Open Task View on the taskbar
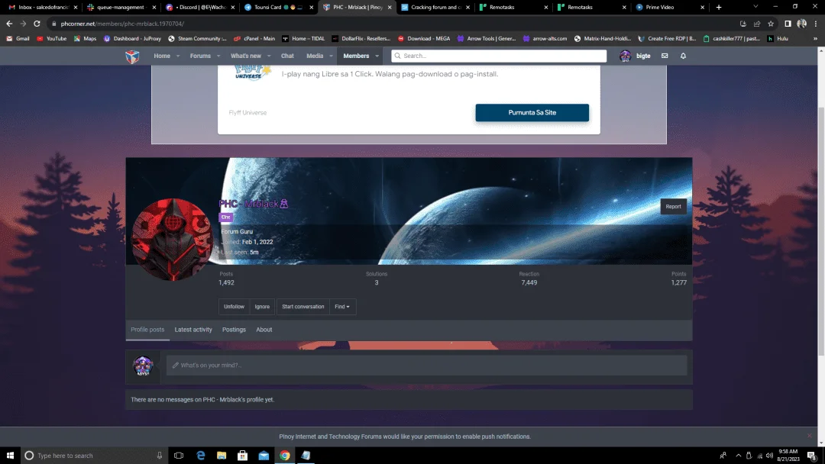 coord(179,456)
